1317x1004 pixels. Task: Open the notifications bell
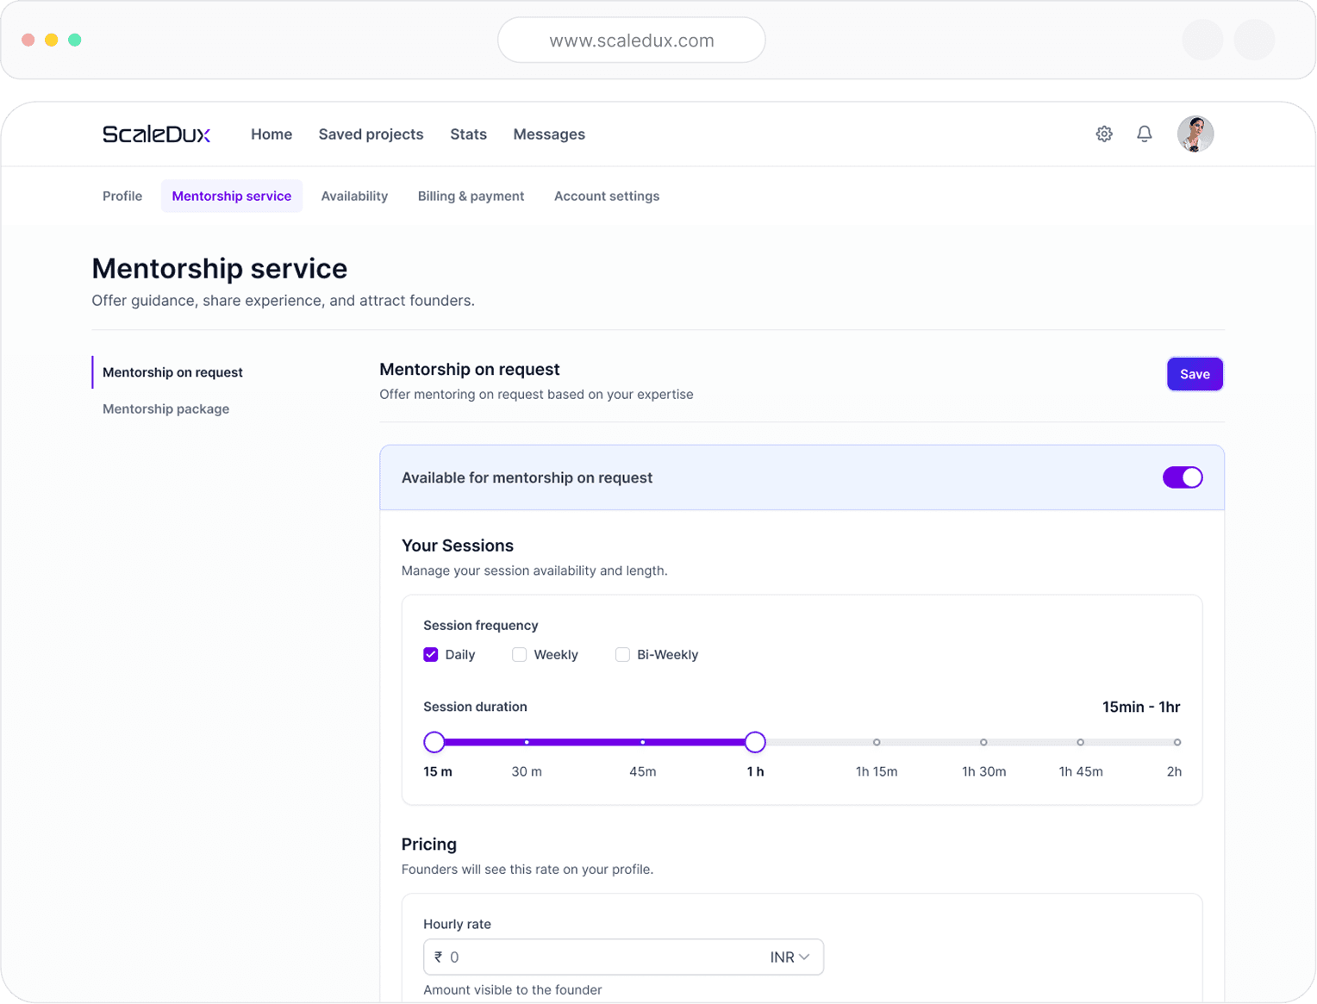(x=1144, y=134)
